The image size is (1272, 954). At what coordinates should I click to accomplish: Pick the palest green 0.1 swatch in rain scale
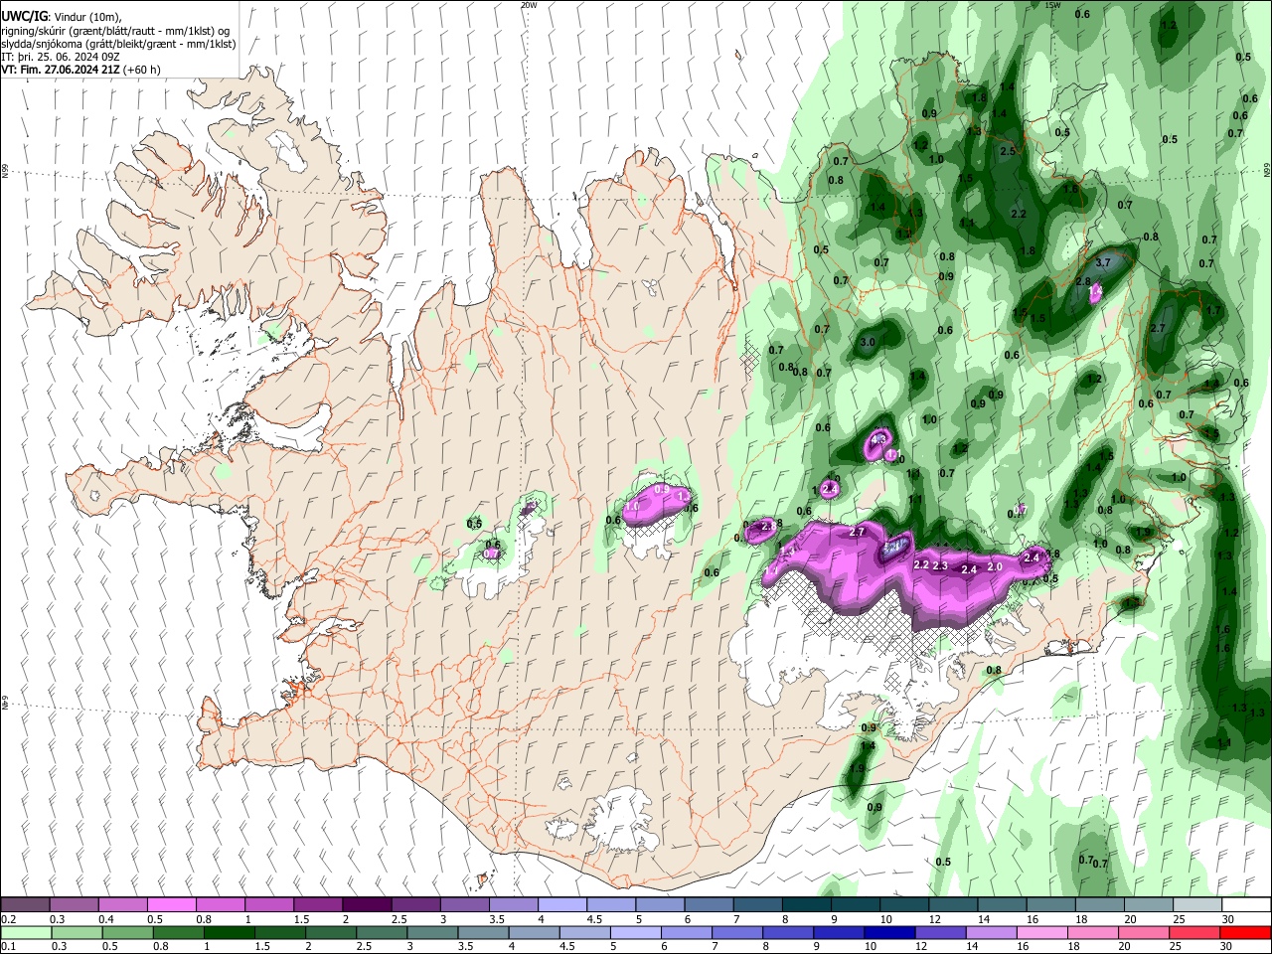tap(26, 932)
